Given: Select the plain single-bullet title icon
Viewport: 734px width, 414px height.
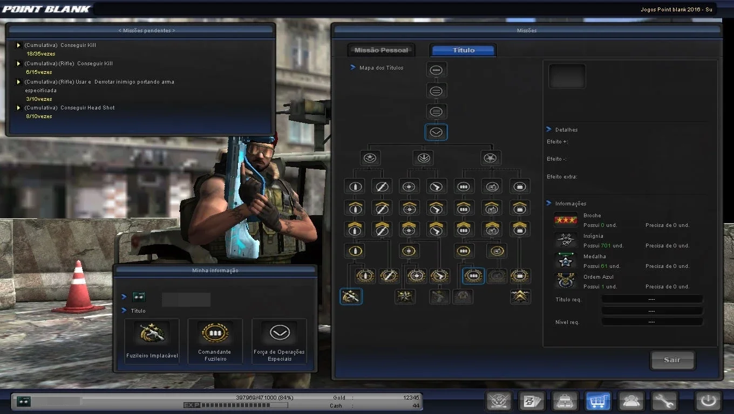Looking at the screenshot, I should point(355,187).
